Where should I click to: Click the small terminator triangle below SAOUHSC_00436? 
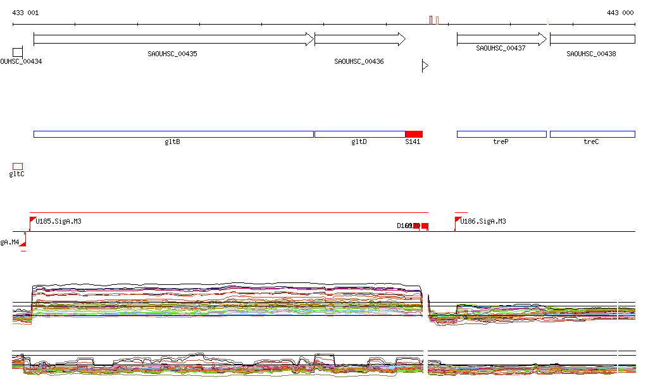coord(425,66)
